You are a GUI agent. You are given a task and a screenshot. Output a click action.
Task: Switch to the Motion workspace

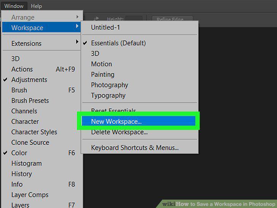coord(140,64)
